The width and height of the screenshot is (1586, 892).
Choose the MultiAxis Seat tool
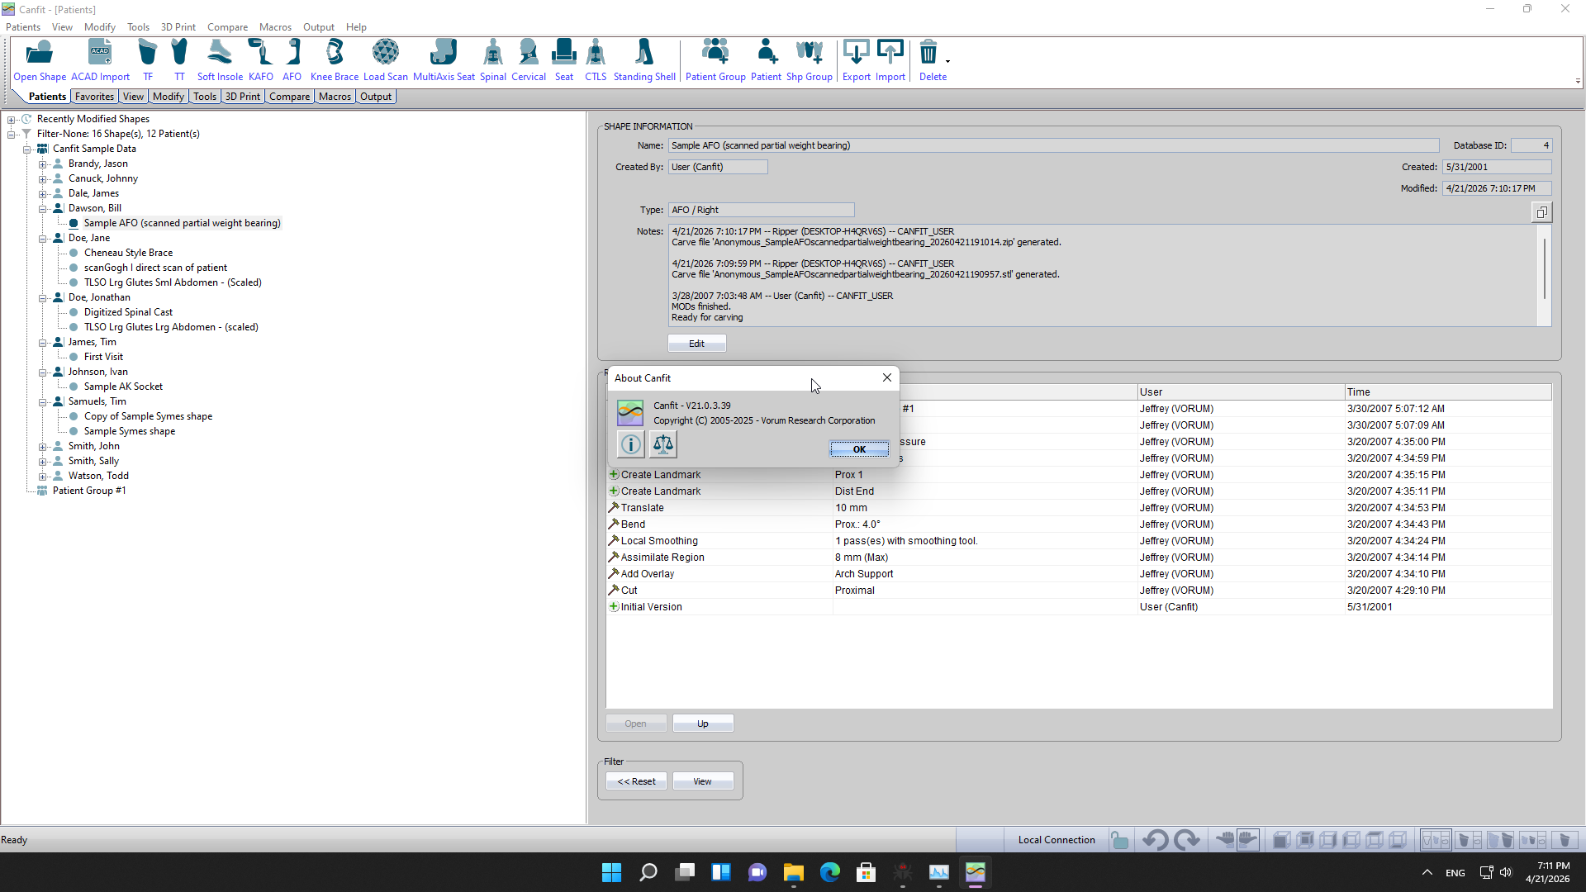(444, 60)
